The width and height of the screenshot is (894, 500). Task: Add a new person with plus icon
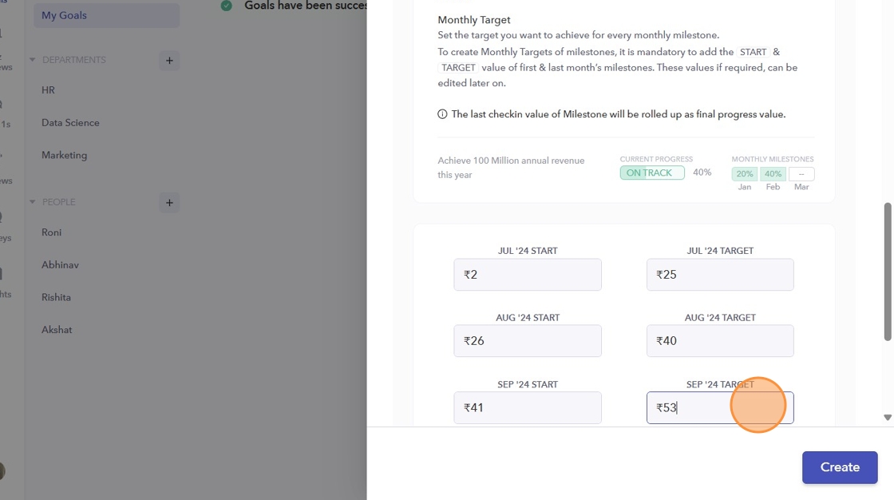[x=169, y=203]
